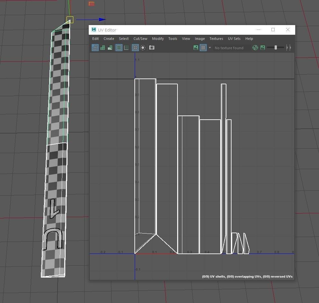Click the dim image icon
The image size is (319, 303).
click(x=263, y=48)
